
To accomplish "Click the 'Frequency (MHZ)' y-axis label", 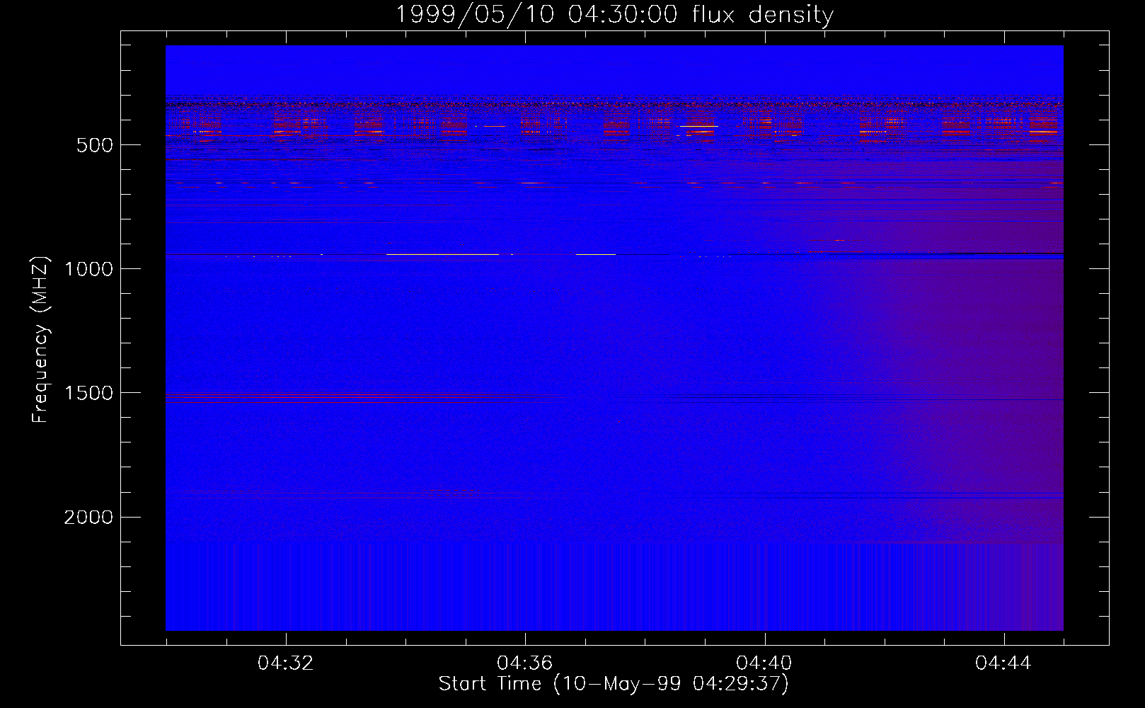I will (40, 340).
